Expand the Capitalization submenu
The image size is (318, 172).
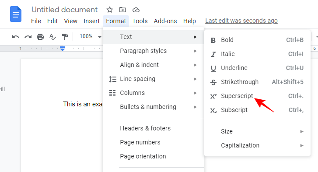tap(257, 145)
